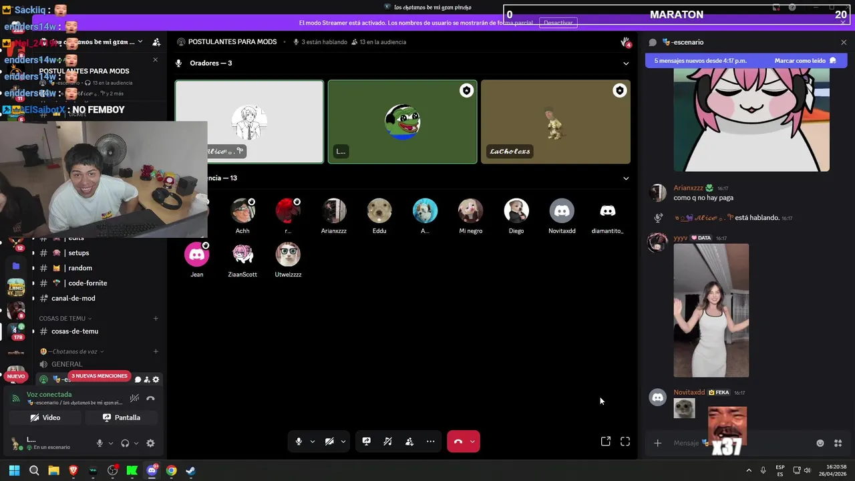Share your screen from the stage bar
The image size is (855, 481).
coord(367,442)
